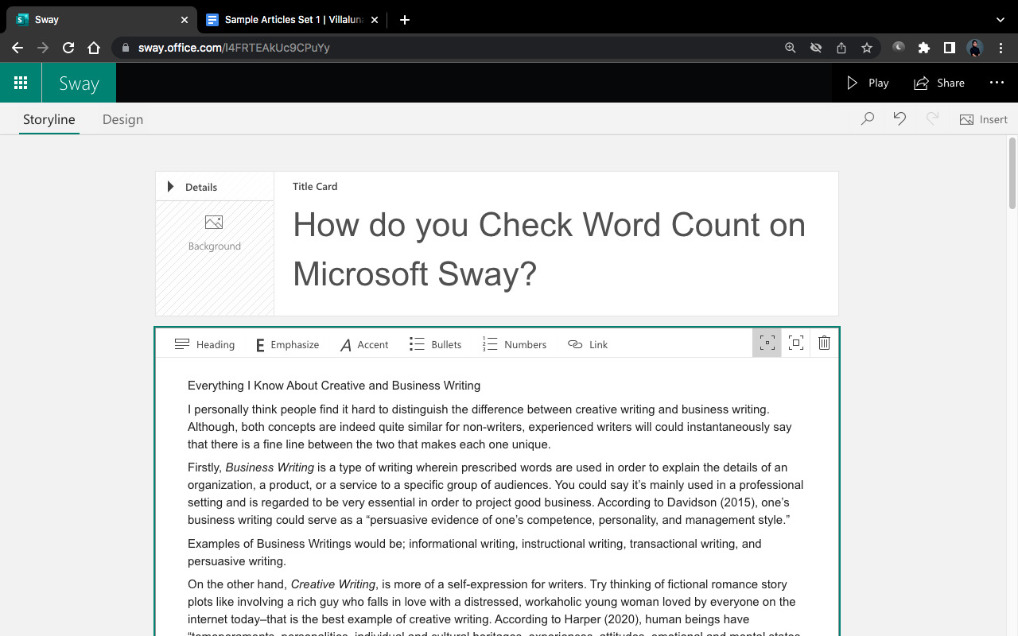Insert a Link in the text card
Image resolution: width=1018 pixels, height=636 pixels.
[x=587, y=344]
